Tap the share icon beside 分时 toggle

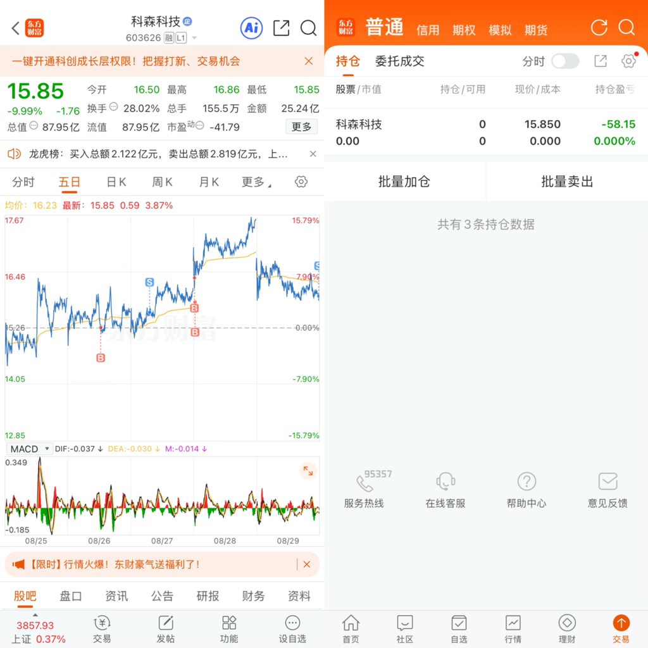[x=601, y=61]
